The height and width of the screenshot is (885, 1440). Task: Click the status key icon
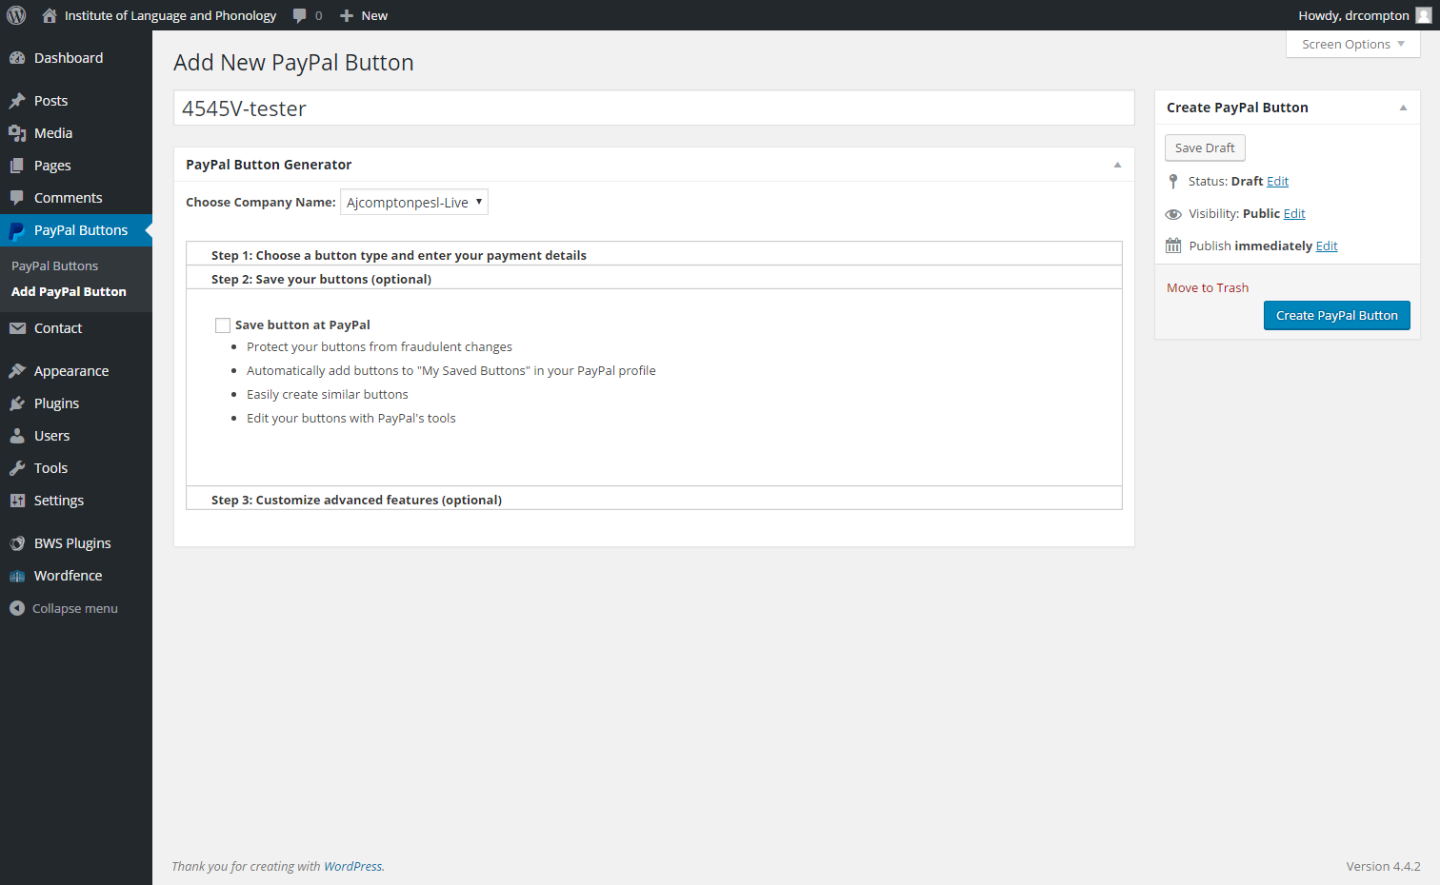[x=1173, y=181]
